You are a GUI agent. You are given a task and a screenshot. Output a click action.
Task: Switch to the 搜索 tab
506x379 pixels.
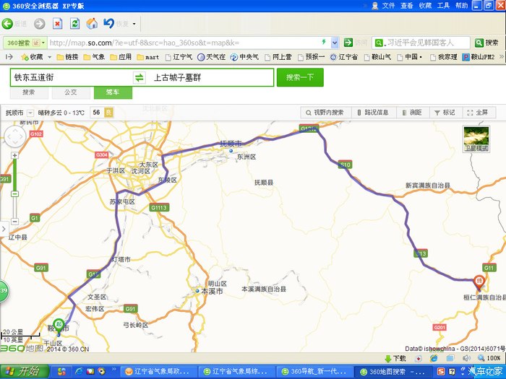[29, 92]
